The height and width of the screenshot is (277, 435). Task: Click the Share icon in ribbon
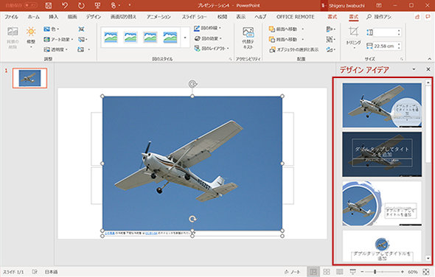point(417,17)
